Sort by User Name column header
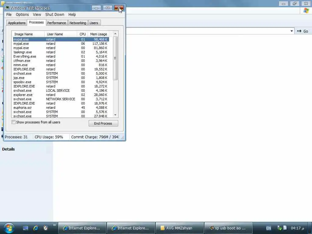The width and height of the screenshot is (312, 234). pos(61,34)
